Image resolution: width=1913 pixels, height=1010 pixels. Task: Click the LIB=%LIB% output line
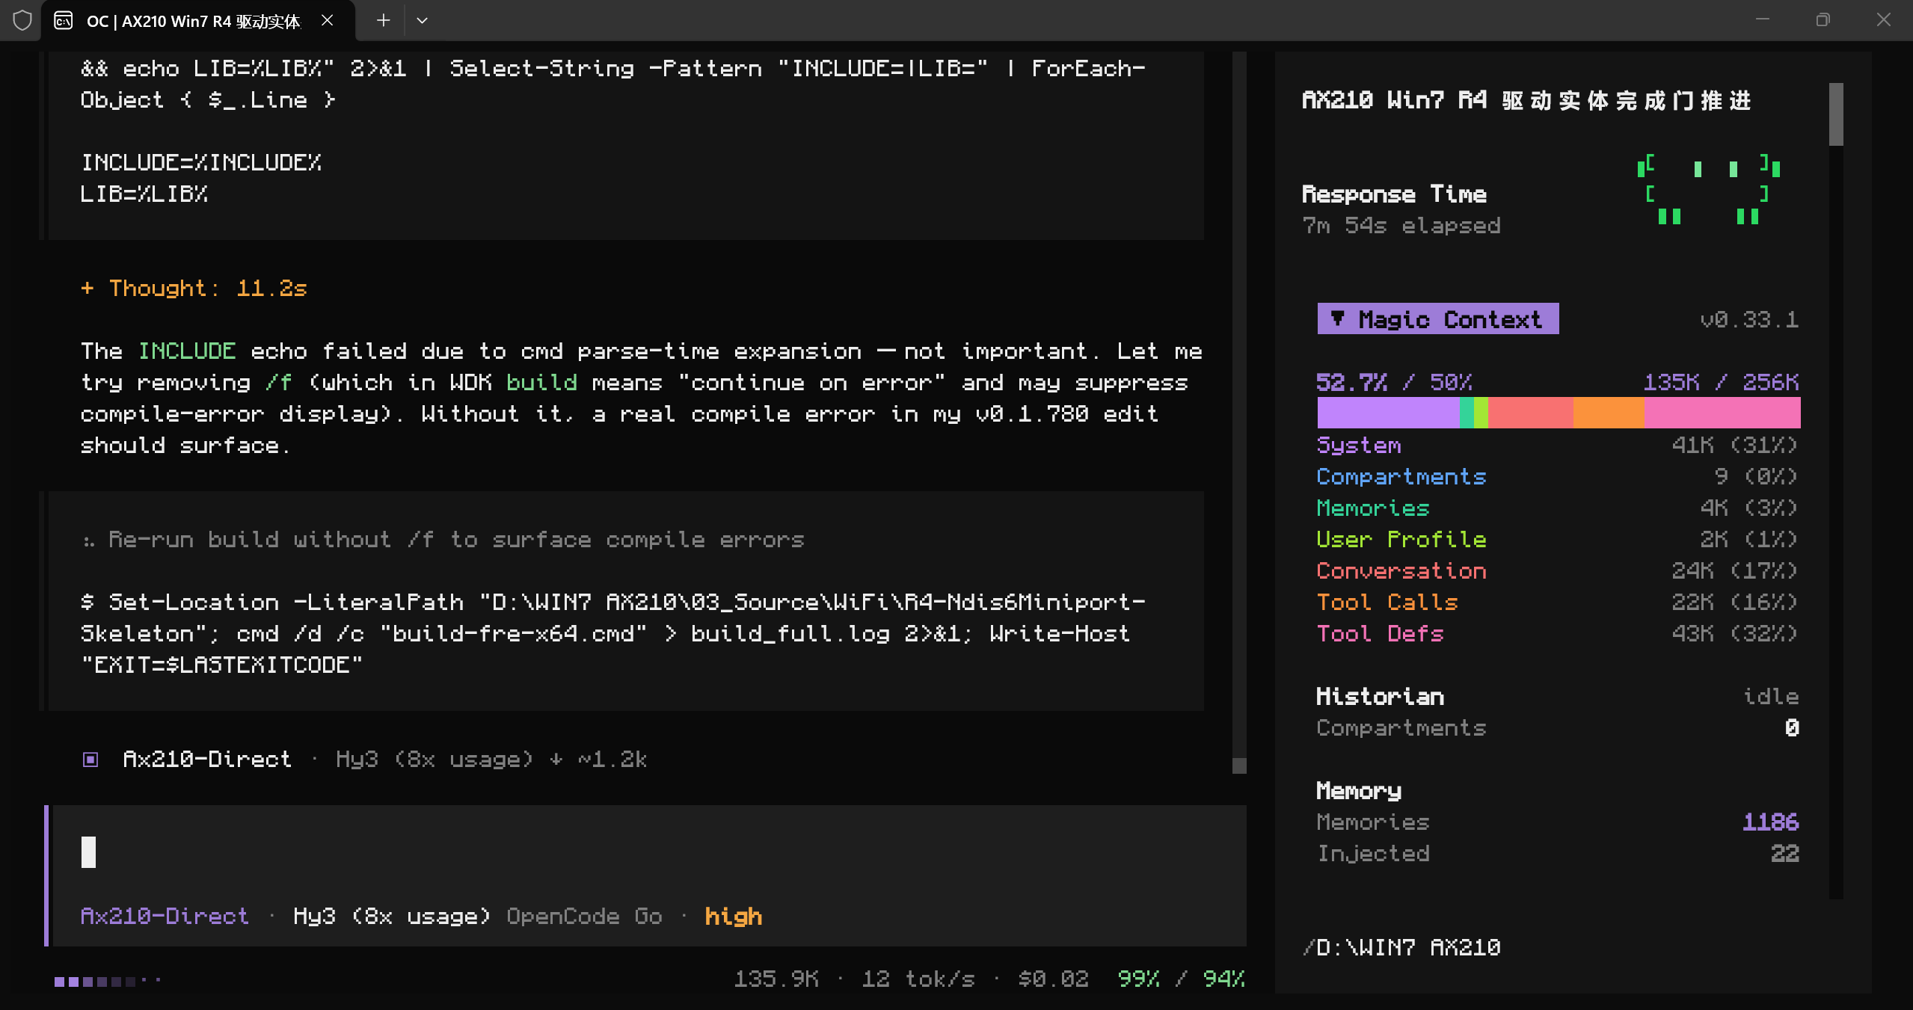pyautogui.click(x=144, y=194)
